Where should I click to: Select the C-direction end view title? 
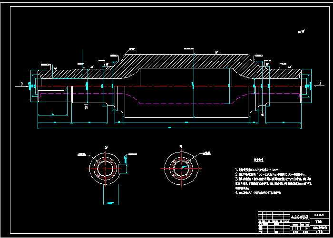pyautogui.click(x=106, y=147)
